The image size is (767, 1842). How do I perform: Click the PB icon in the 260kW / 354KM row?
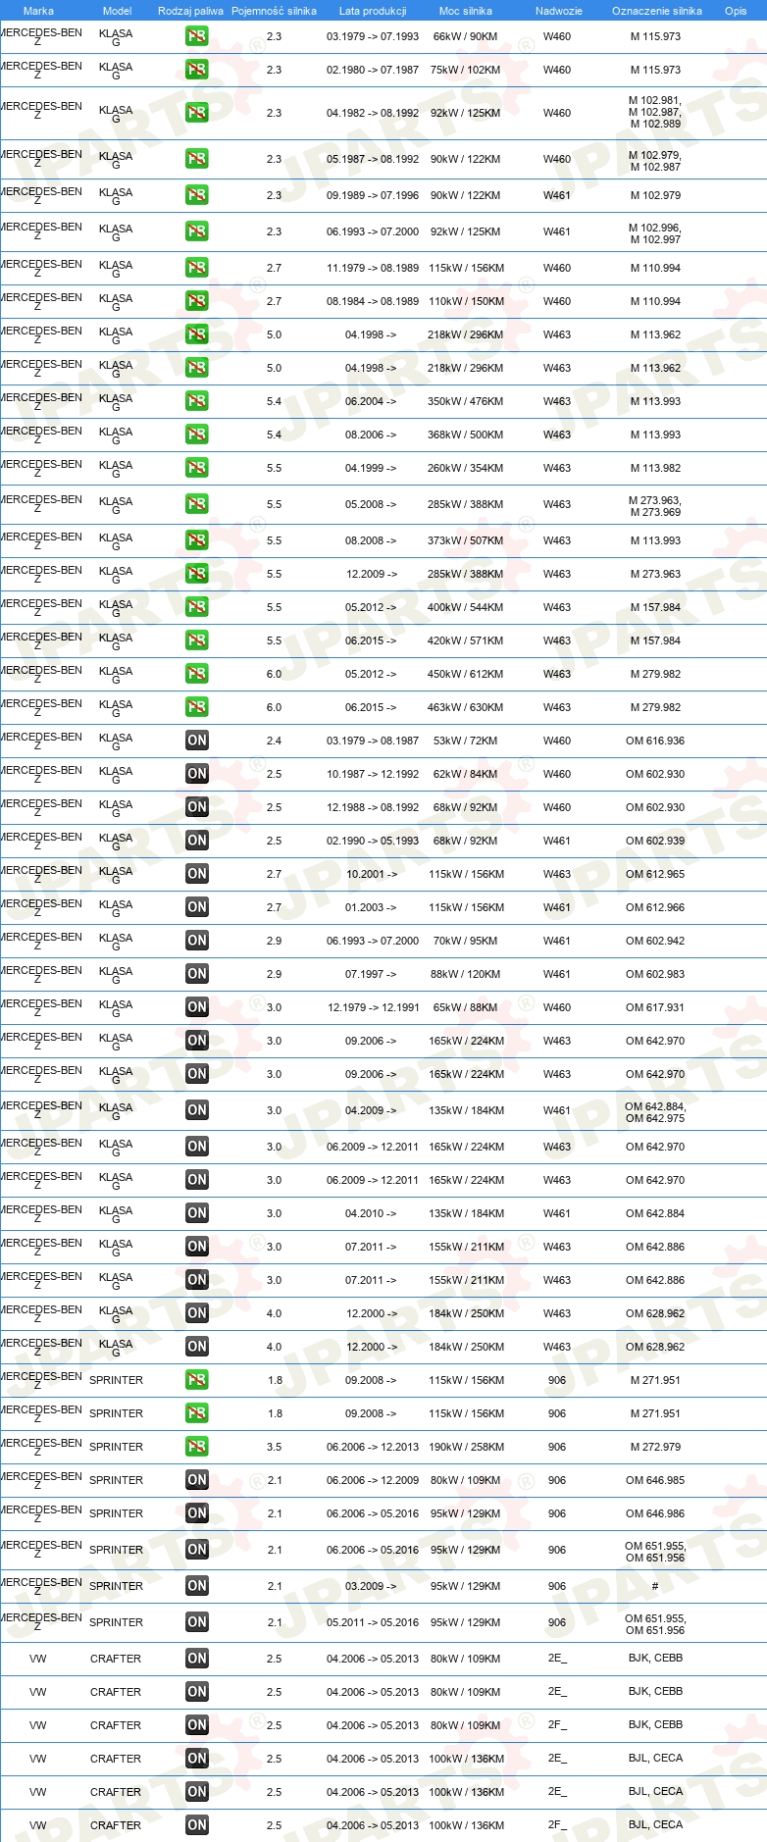[197, 468]
